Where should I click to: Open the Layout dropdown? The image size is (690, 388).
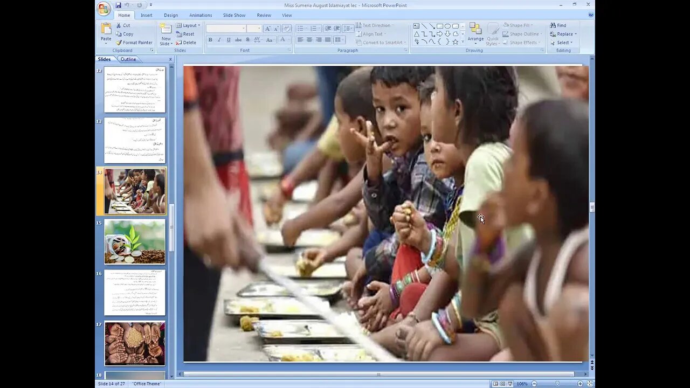[188, 25]
